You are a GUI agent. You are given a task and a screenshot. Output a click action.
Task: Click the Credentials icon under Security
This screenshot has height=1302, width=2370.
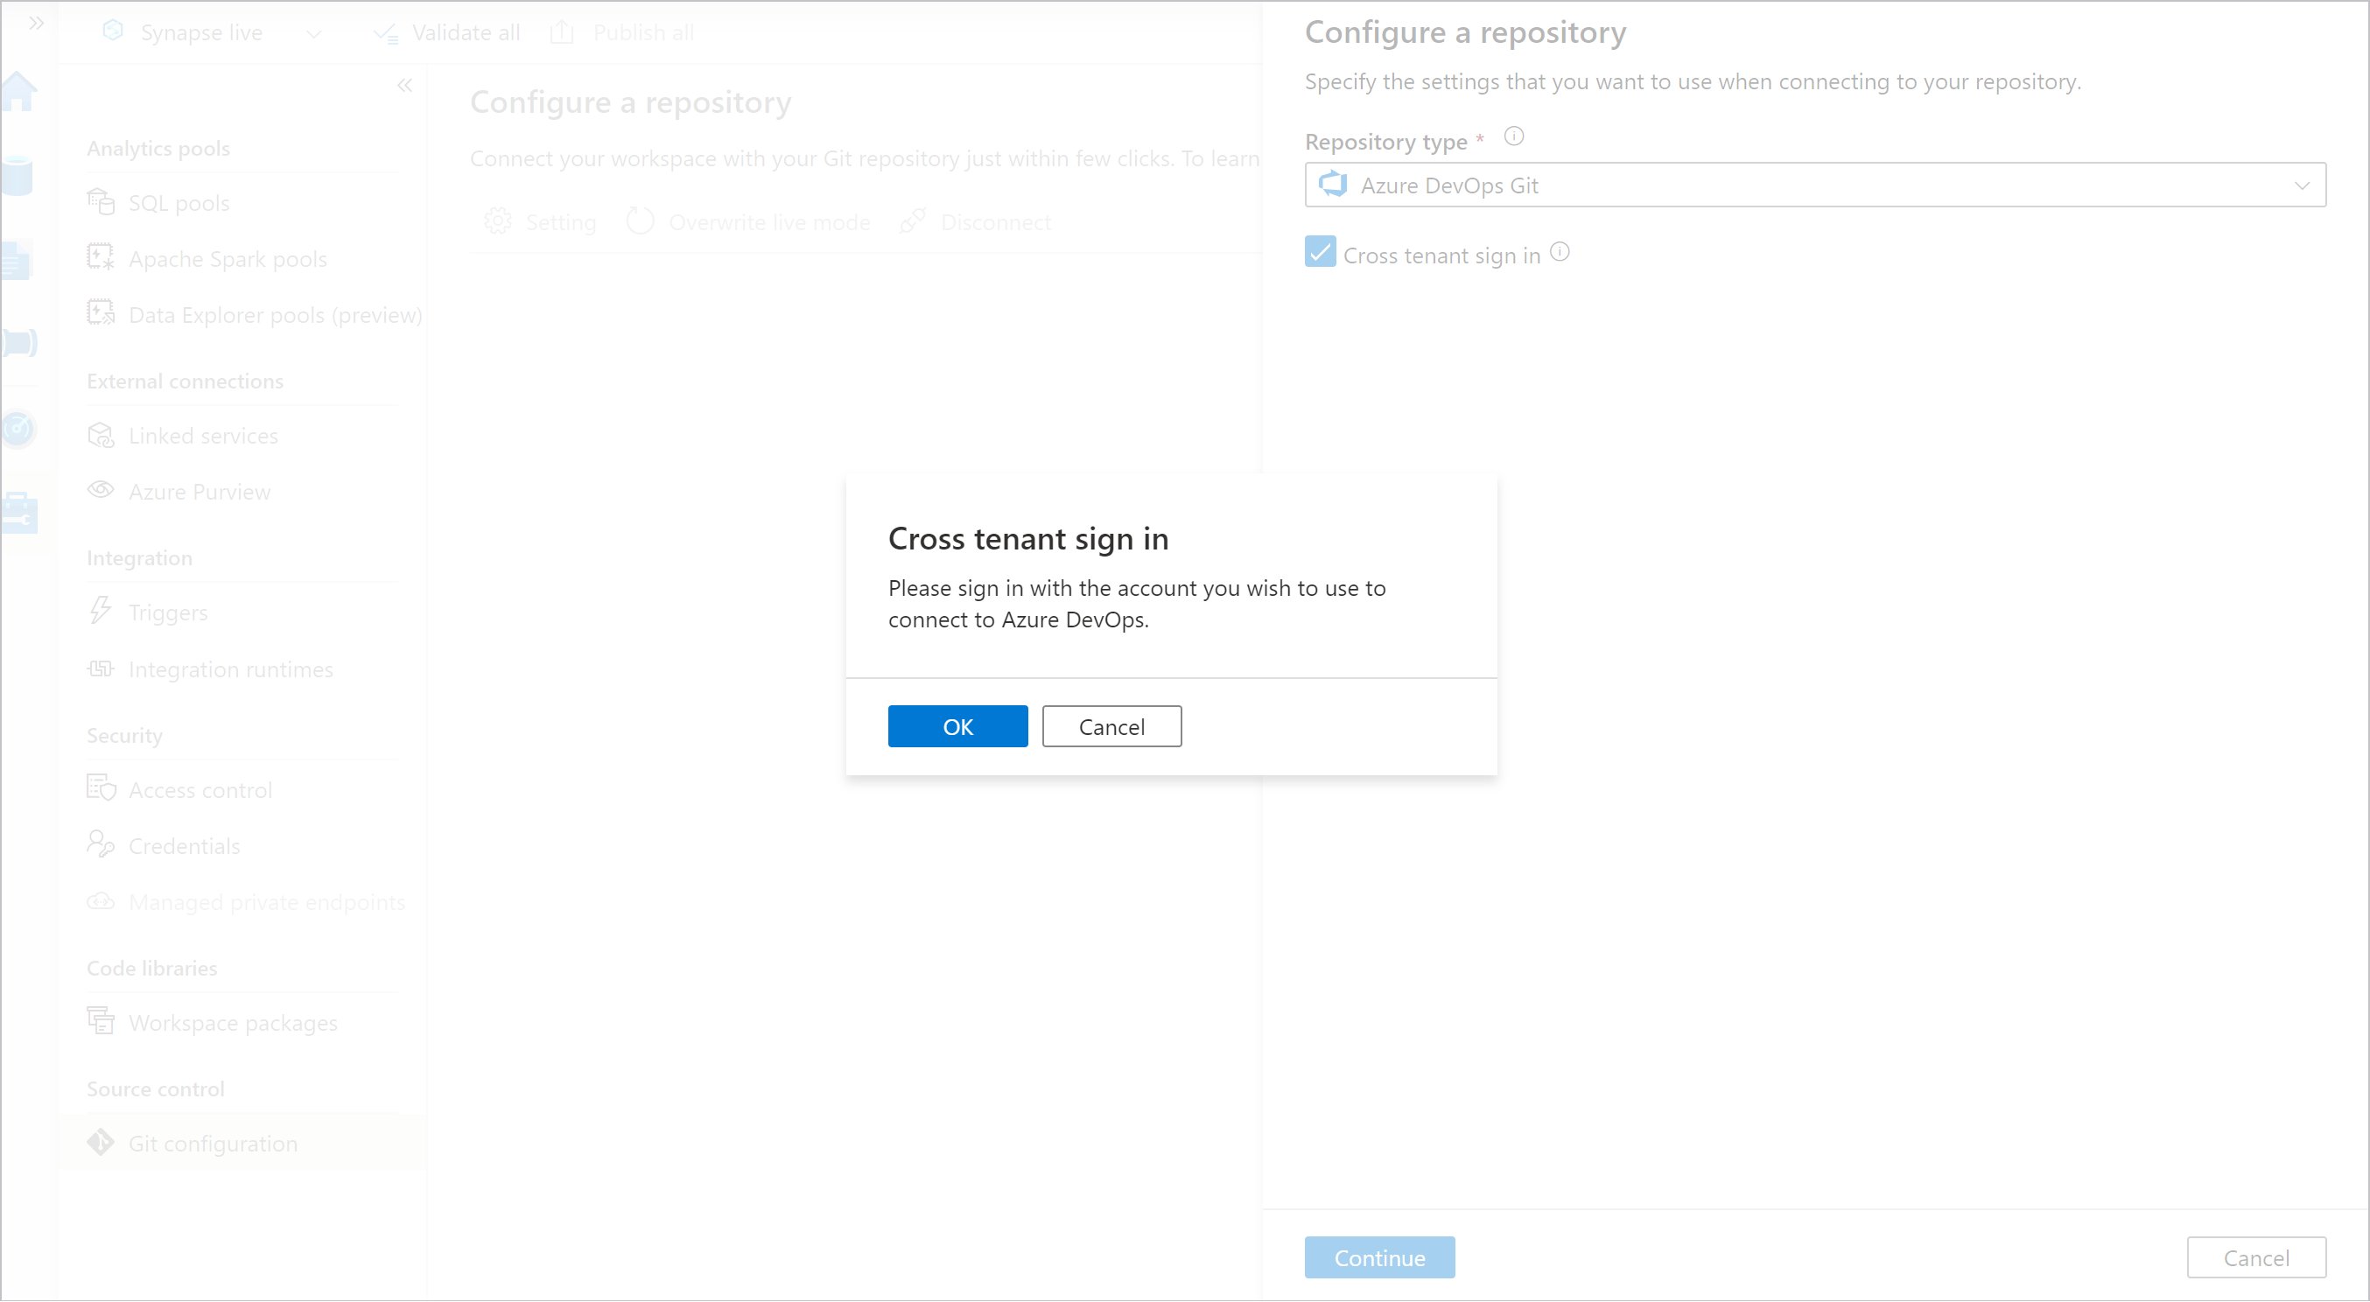(x=101, y=845)
